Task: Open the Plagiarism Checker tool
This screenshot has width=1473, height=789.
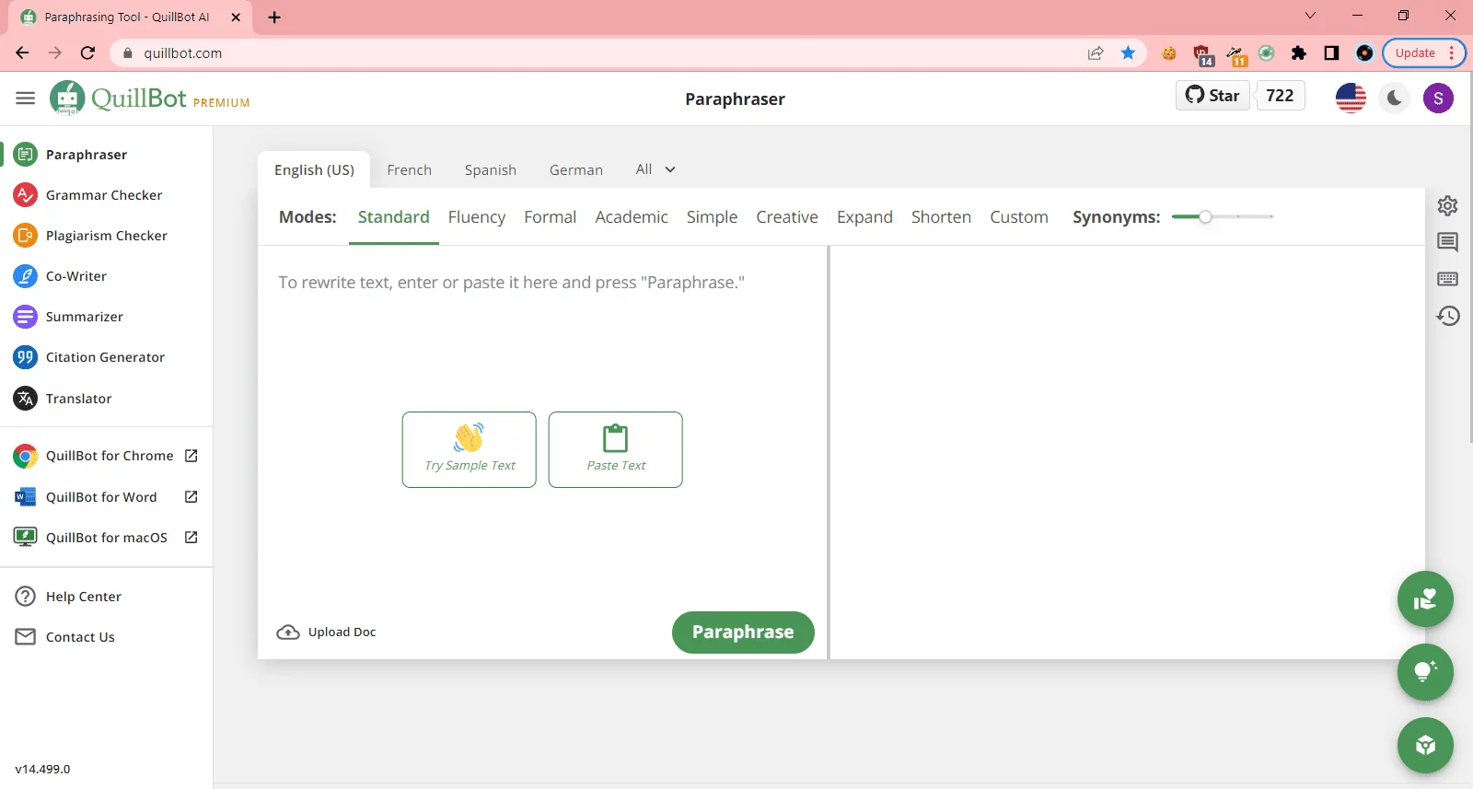Action: point(107,236)
